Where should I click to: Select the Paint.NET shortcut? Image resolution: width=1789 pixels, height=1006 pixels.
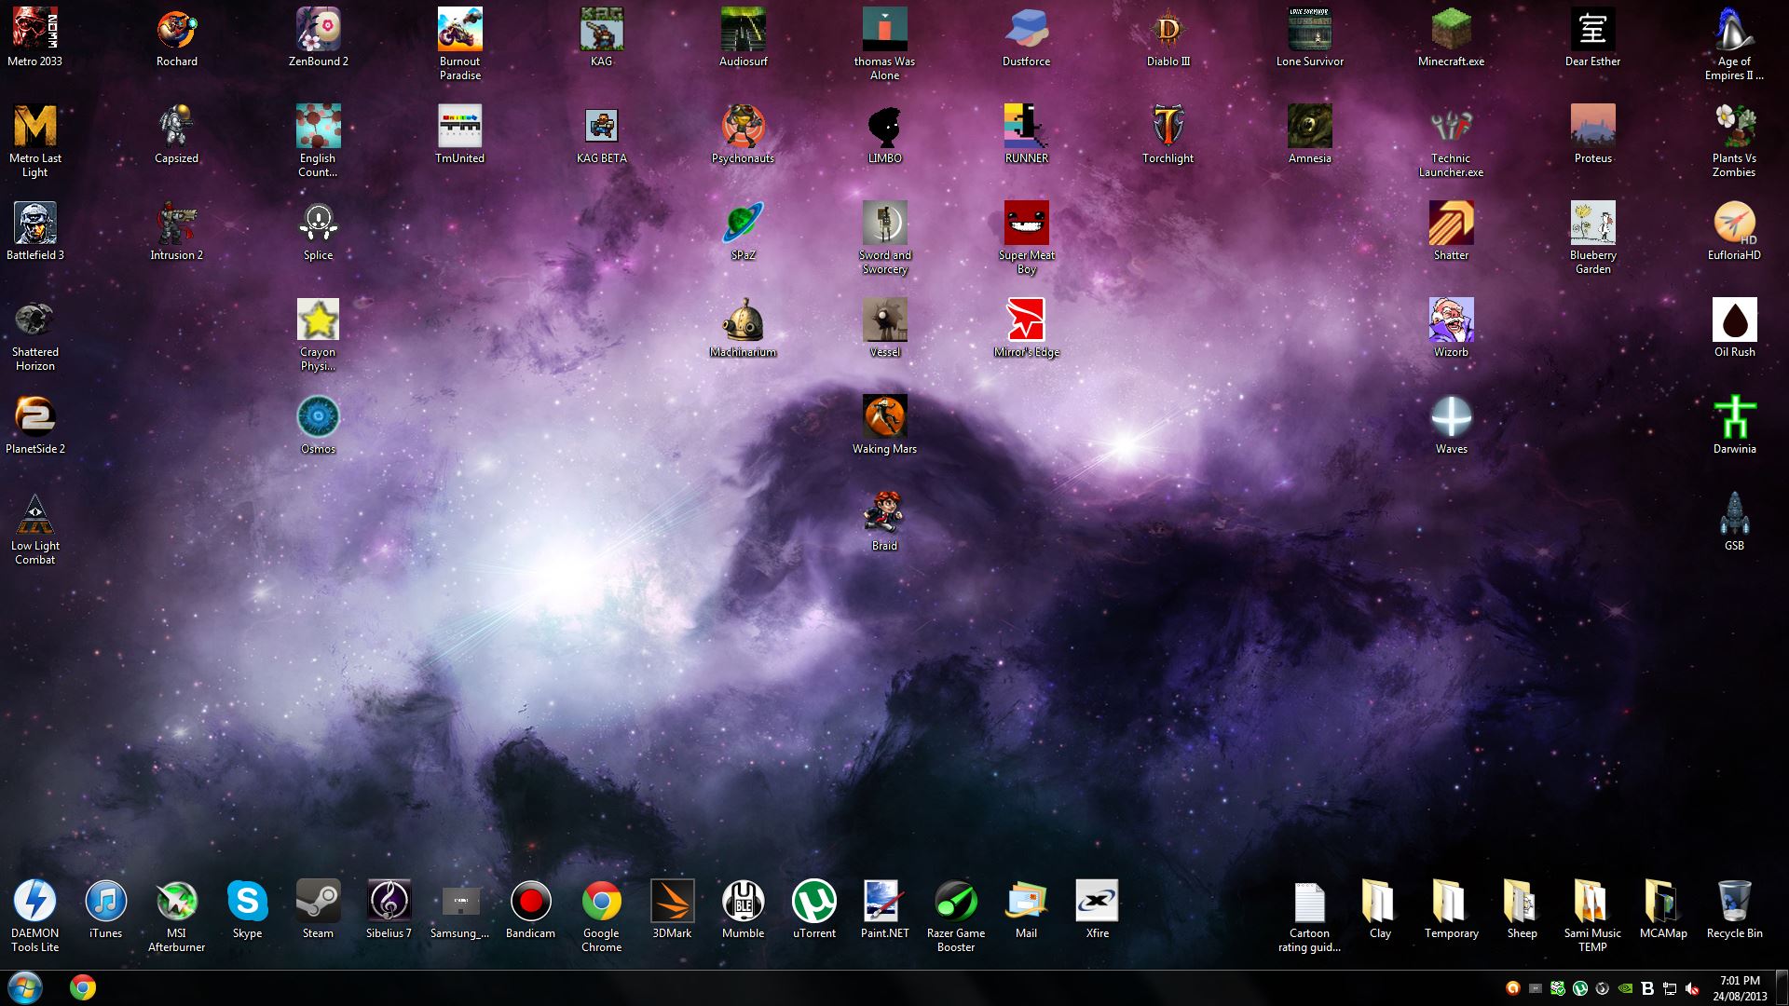point(885,911)
